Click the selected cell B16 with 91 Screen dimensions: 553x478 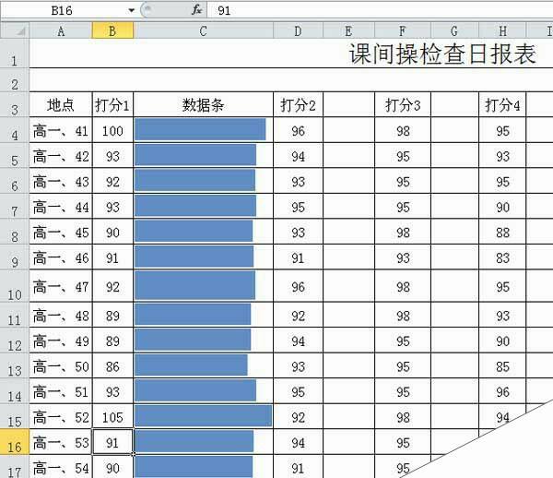pos(112,442)
